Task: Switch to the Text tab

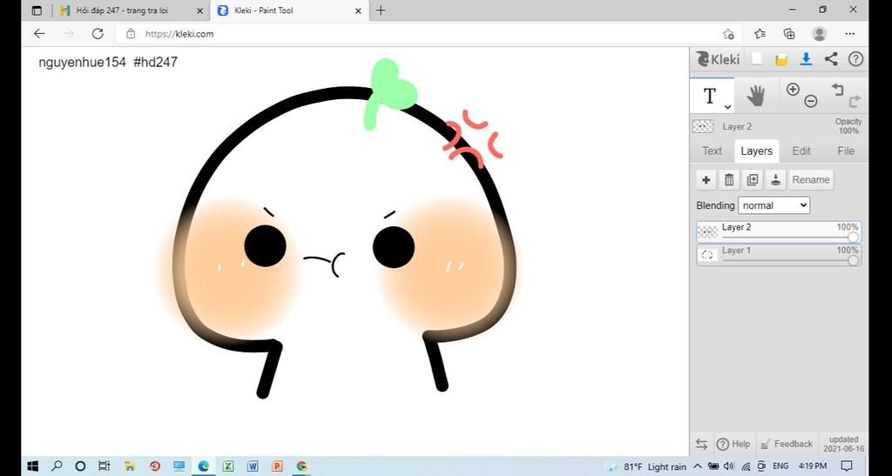Action: pyautogui.click(x=712, y=151)
